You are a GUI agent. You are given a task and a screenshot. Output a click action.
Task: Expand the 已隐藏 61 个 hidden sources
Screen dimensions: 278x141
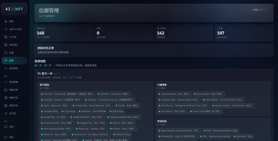tap(260, 10)
